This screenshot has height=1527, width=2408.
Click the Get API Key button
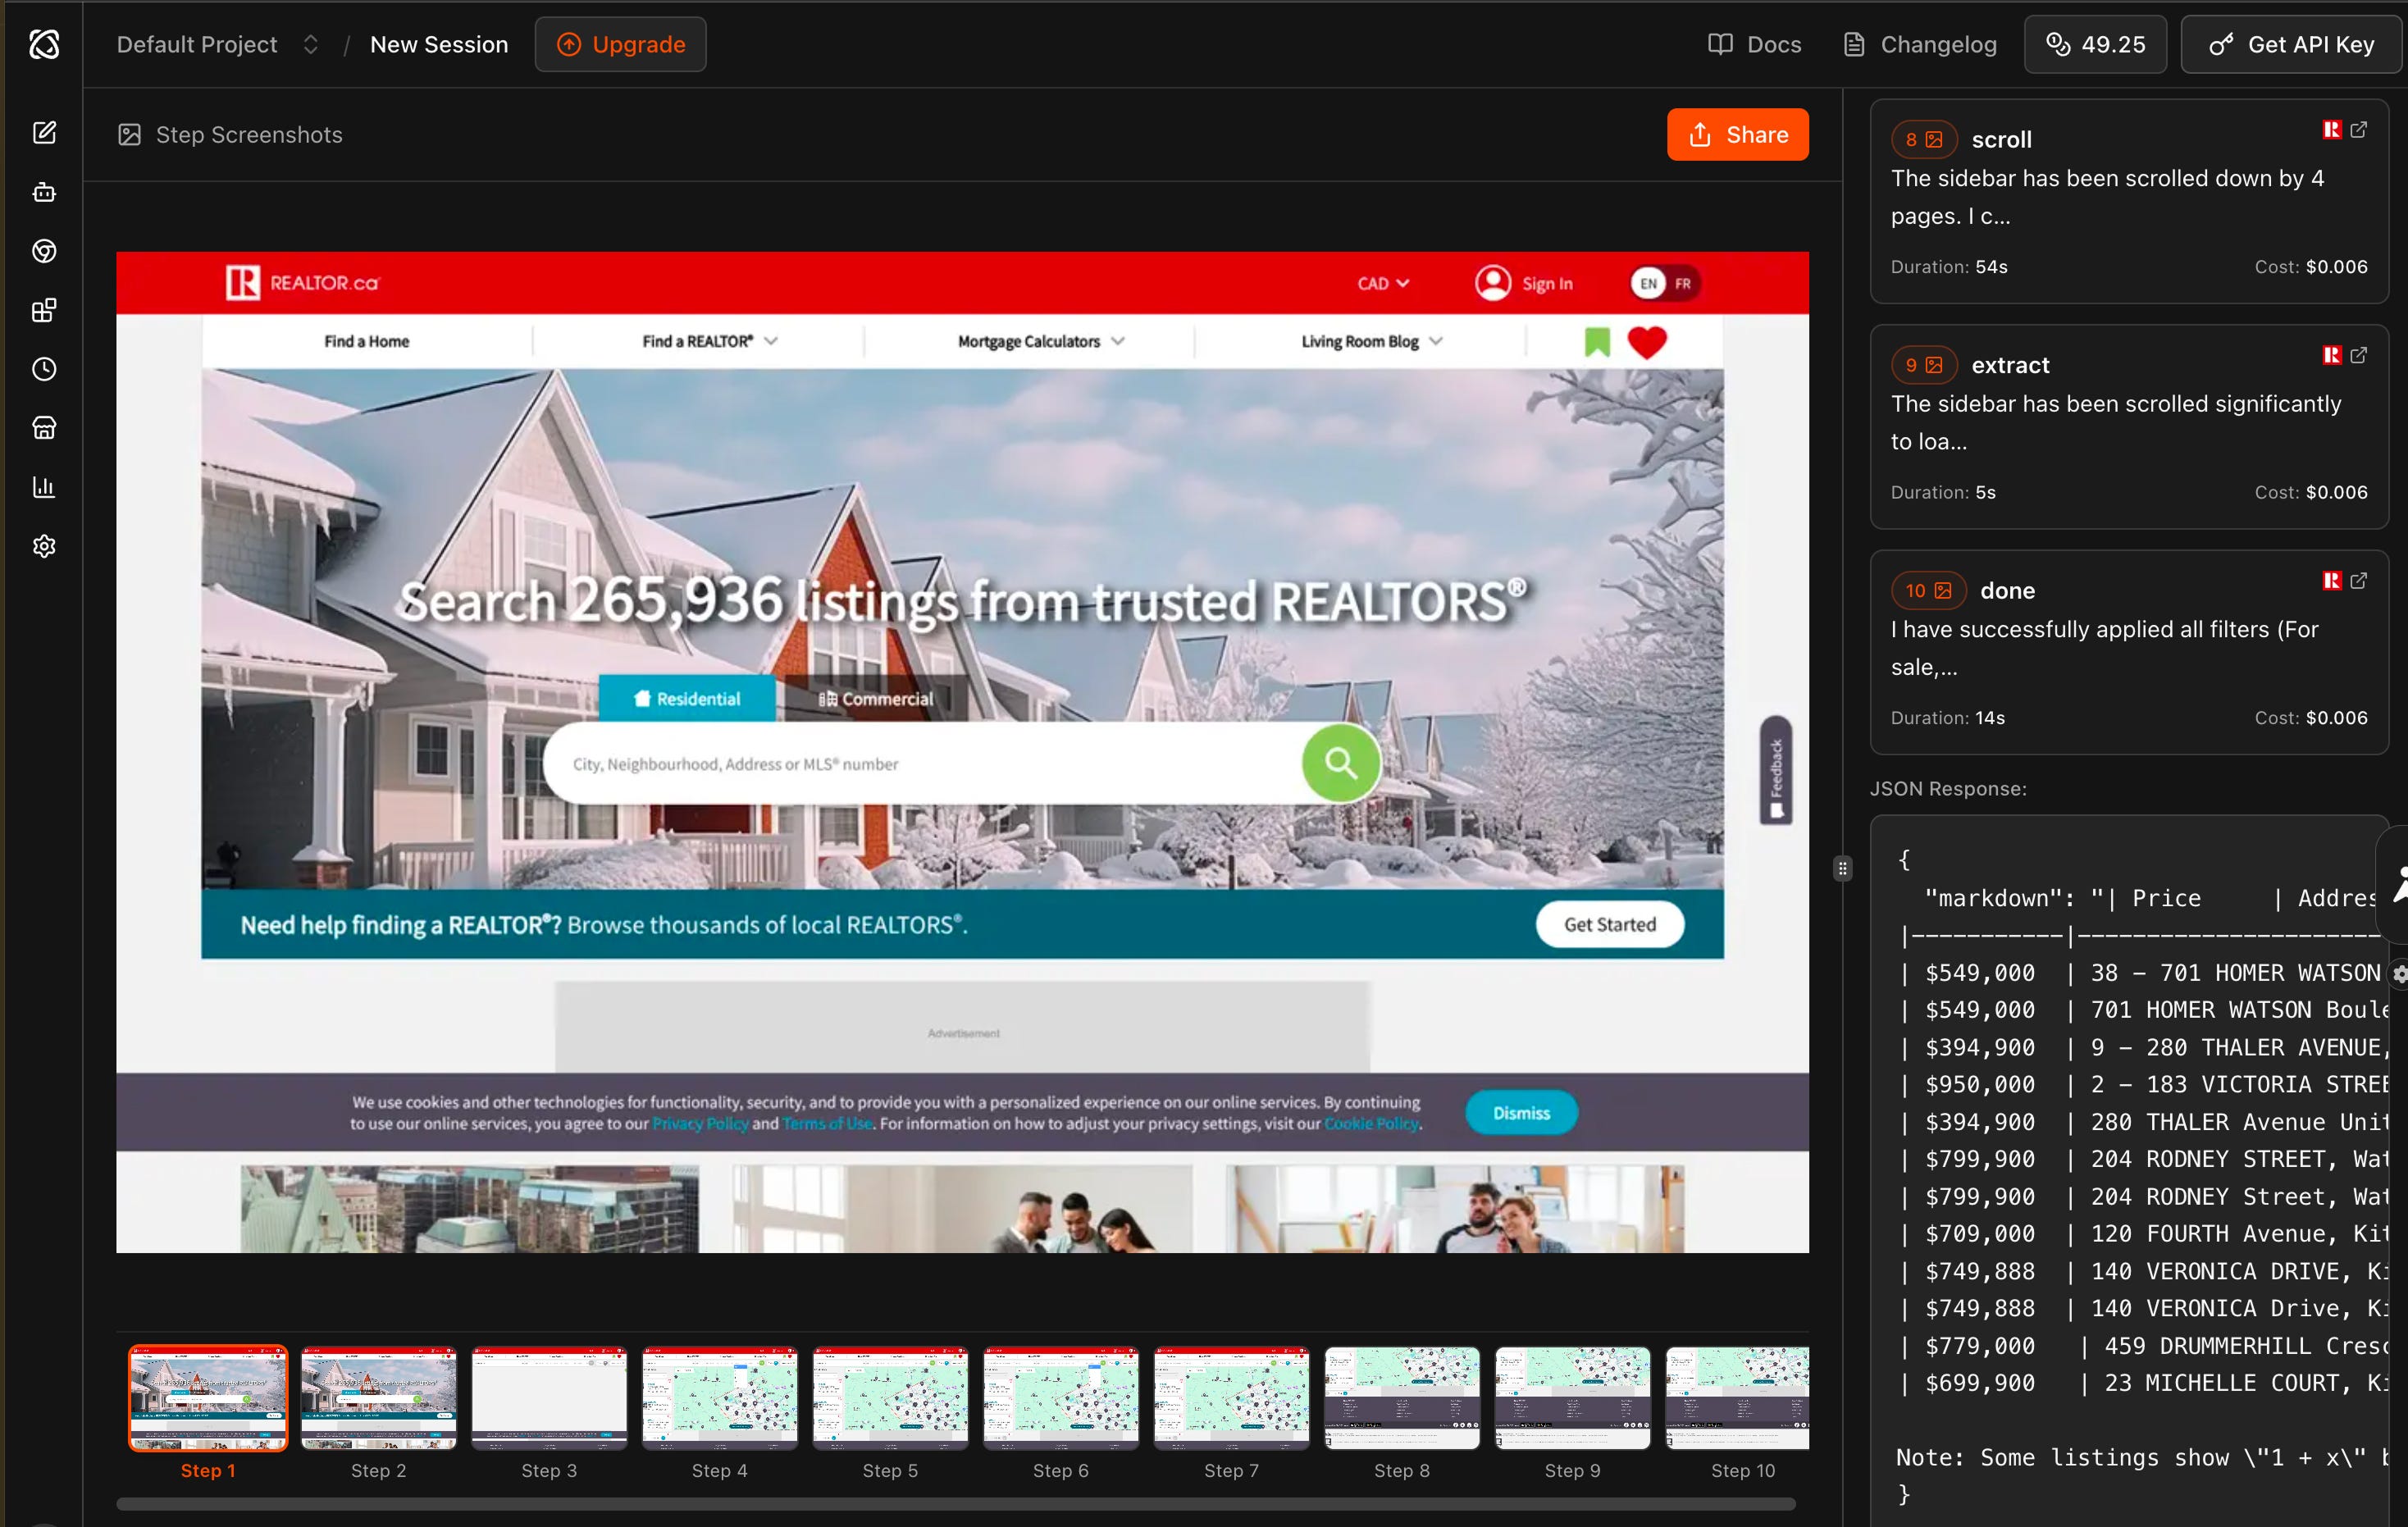coord(2292,45)
